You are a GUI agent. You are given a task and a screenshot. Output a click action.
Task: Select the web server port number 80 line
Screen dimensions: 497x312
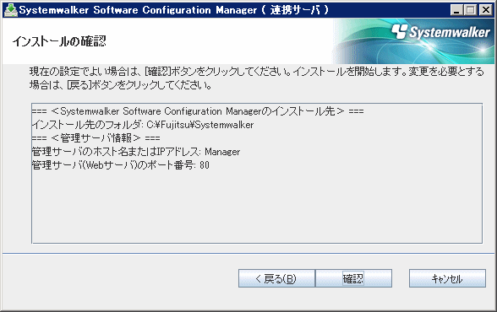click(x=120, y=165)
